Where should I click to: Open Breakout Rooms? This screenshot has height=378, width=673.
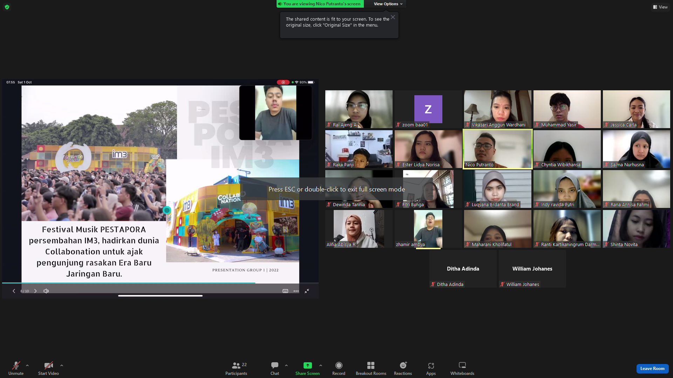coord(371,368)
